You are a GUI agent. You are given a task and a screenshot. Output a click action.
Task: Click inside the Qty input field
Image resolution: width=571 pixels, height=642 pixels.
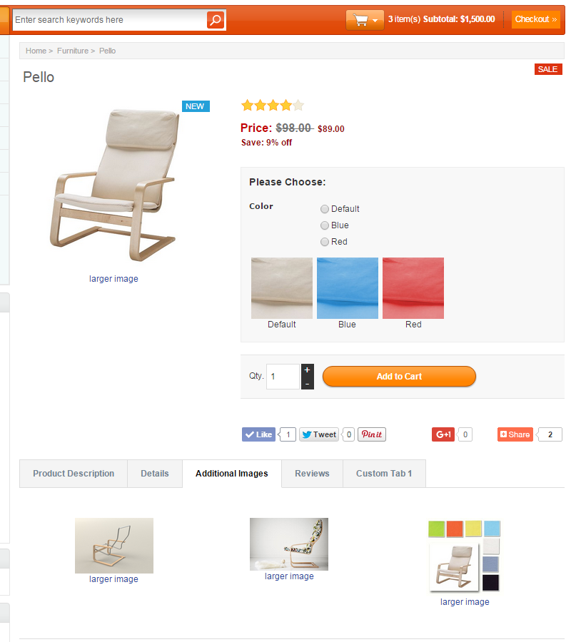tap(283, 376)
